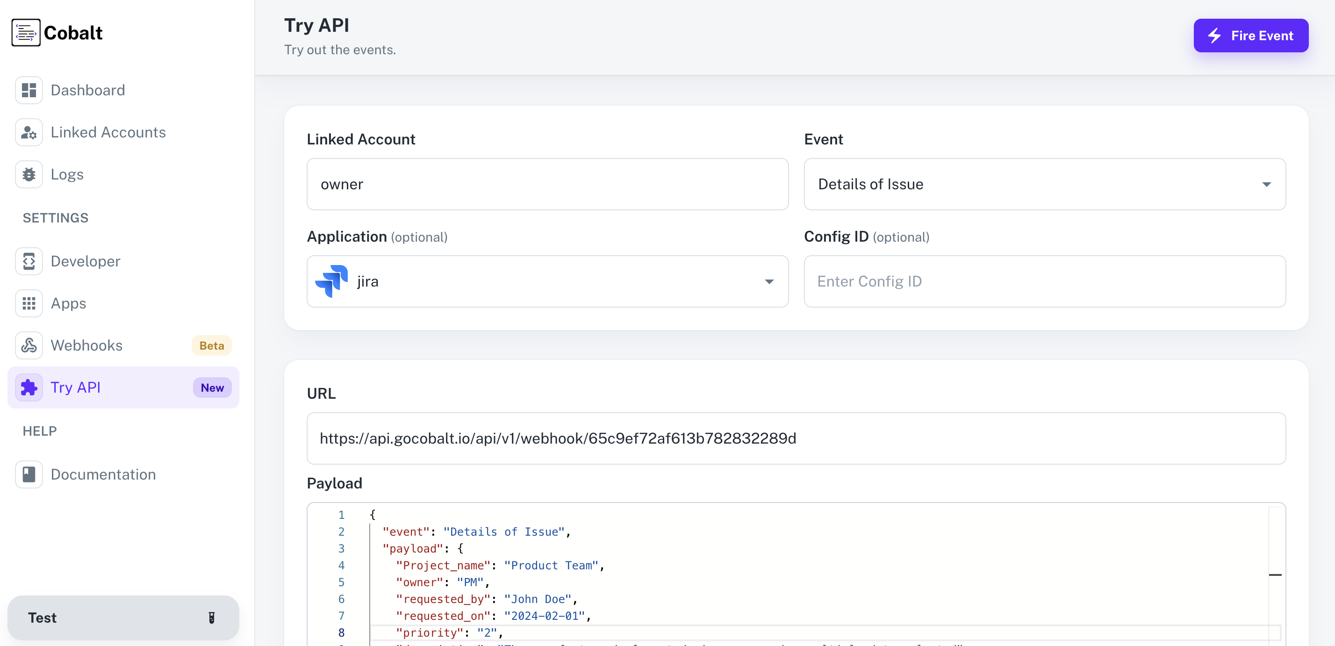The image size is (1335, 646).
Task: Click into the webhook URL field
Action: tap(796, 438)
